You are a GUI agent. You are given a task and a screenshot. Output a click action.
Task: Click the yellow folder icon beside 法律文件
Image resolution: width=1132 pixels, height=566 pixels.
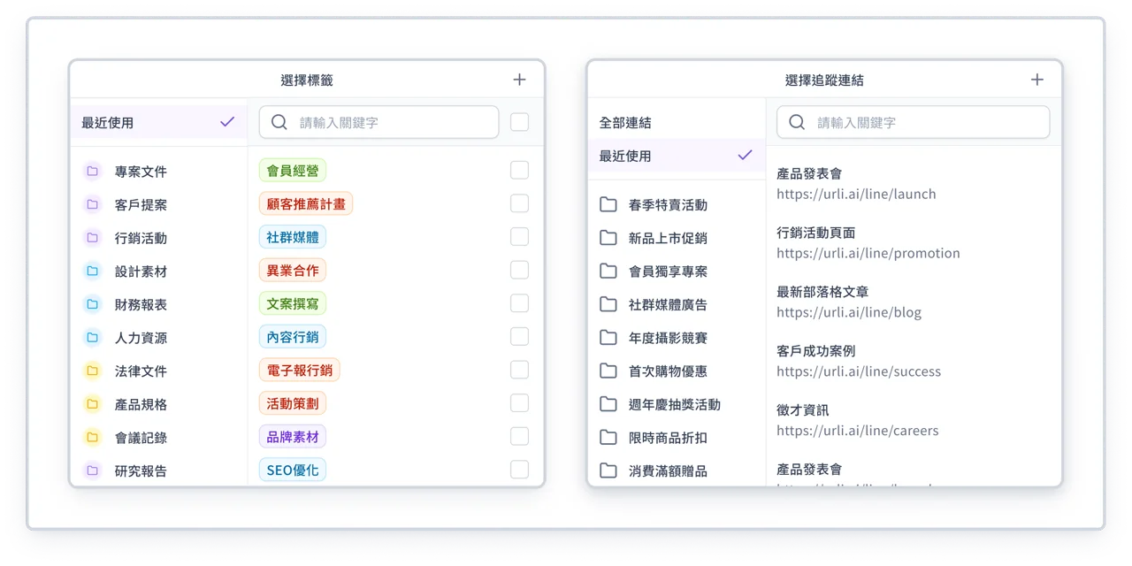pyautogui.click(x=93, y=371)
